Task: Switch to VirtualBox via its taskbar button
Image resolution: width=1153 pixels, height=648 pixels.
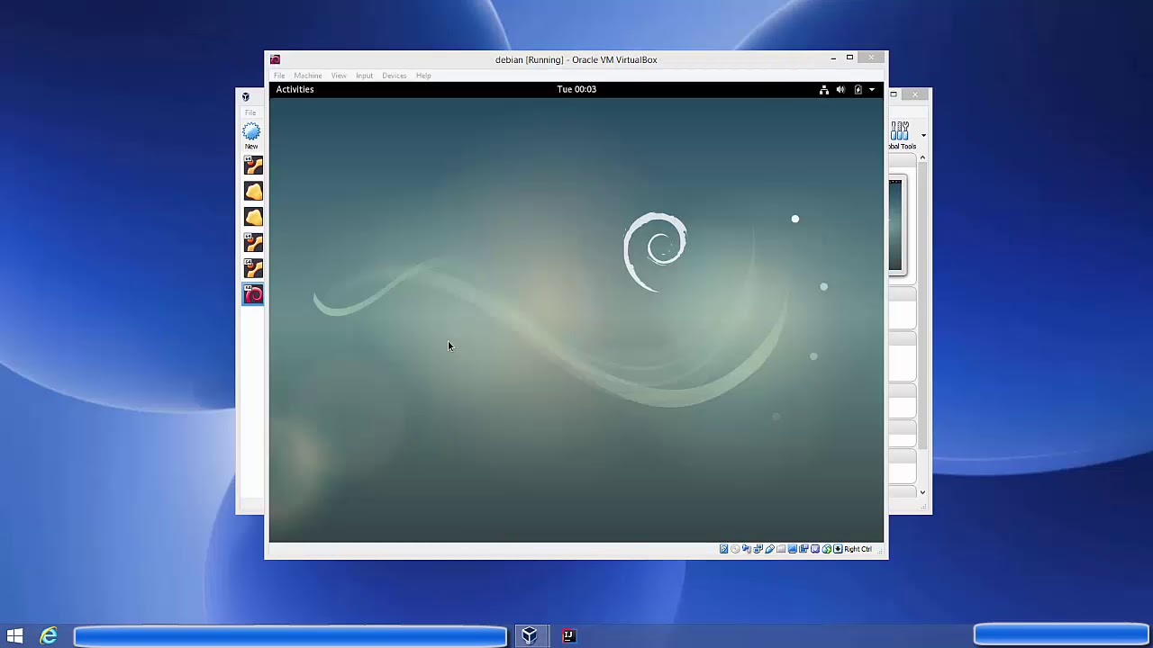Action: [530, 635]
